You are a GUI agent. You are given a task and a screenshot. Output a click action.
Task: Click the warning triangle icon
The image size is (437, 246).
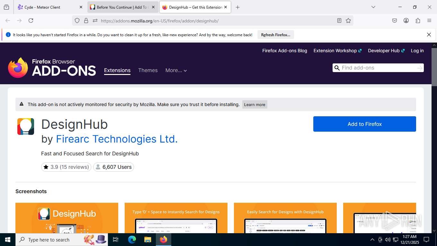pyautogui.click(x=22, y=104)
